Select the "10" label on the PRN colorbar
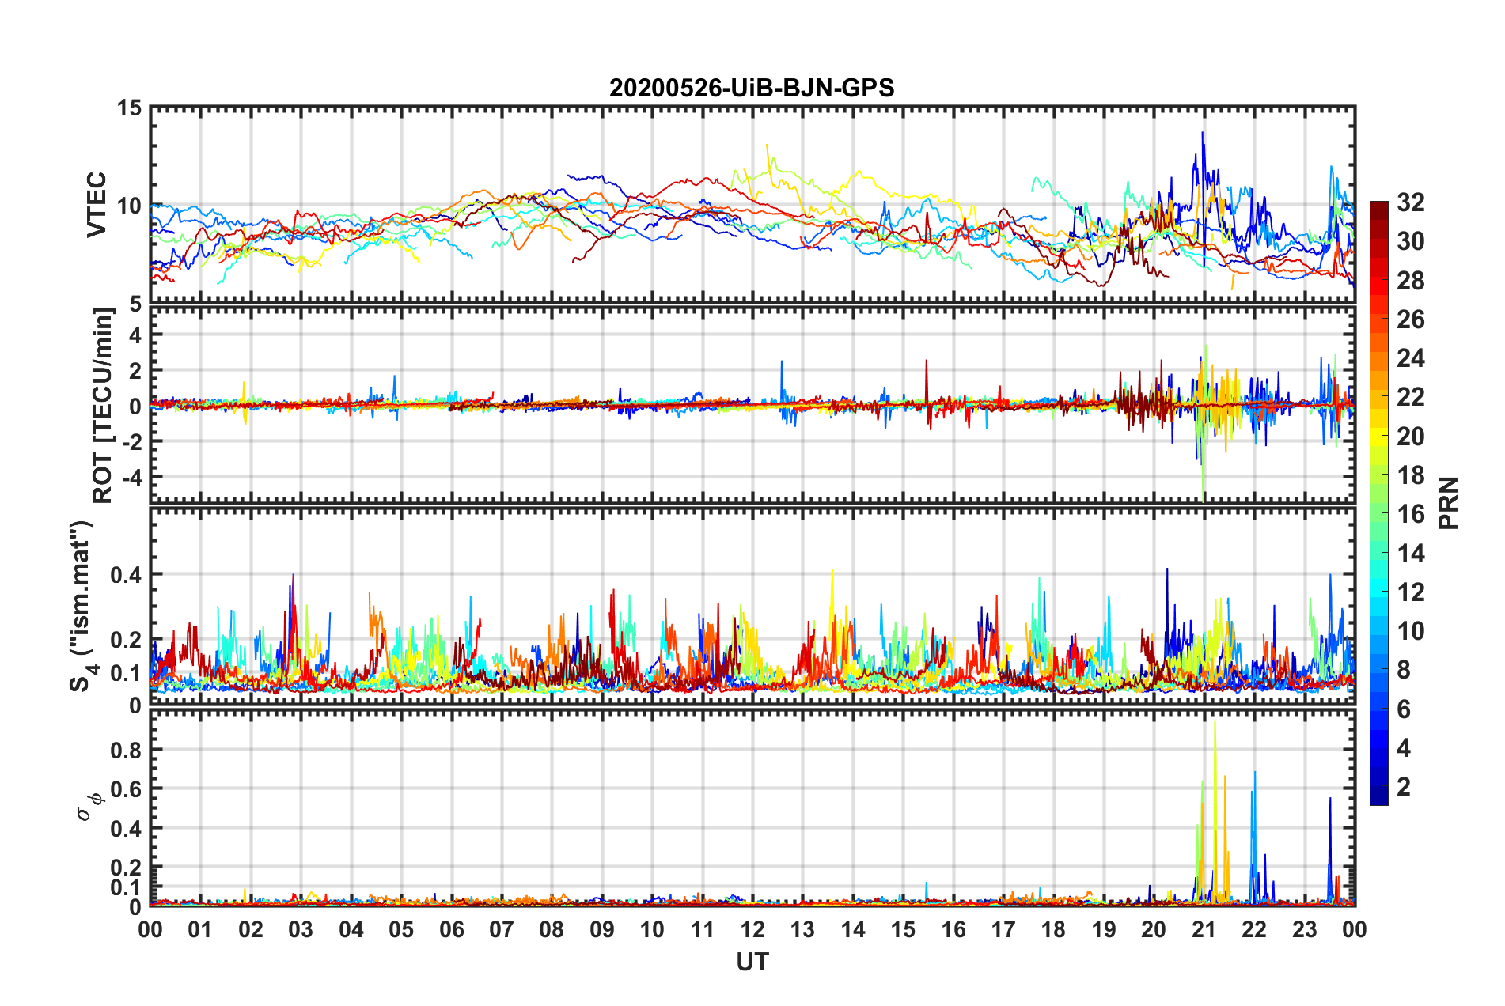Screen dimensions: 1505x1006 click(x=1410, y=631)
